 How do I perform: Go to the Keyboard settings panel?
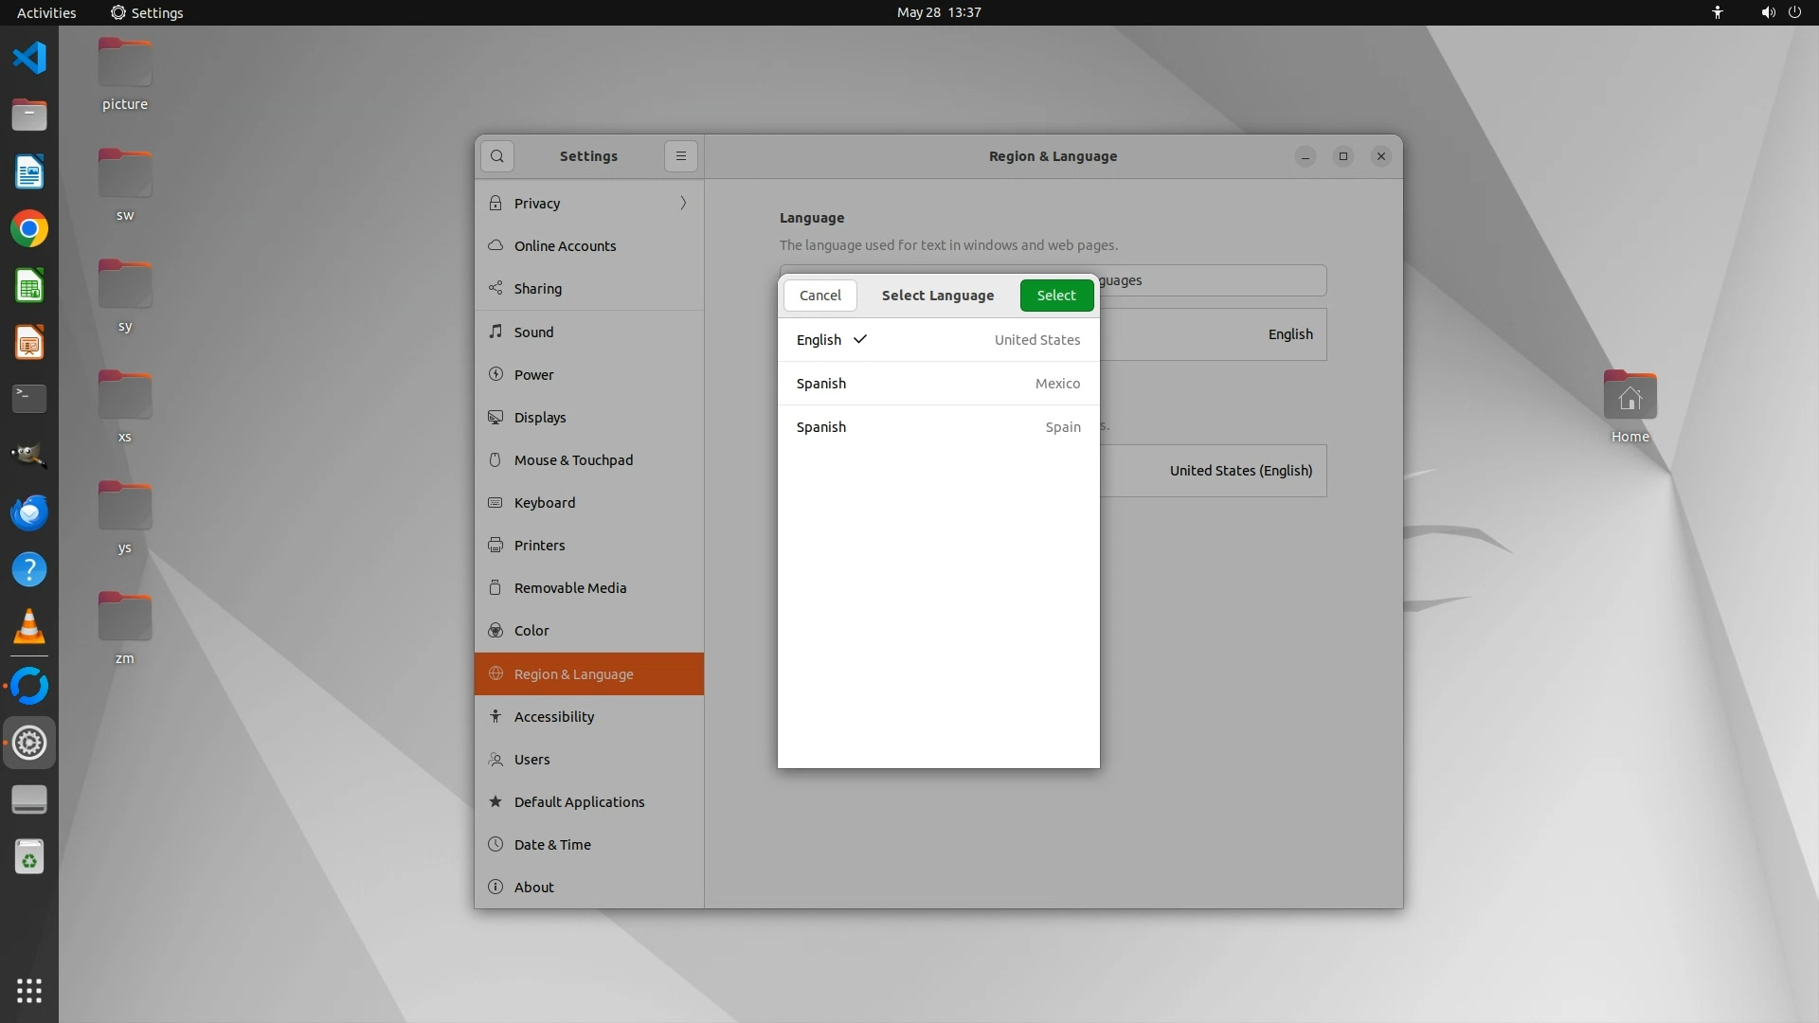coord(544,503)
